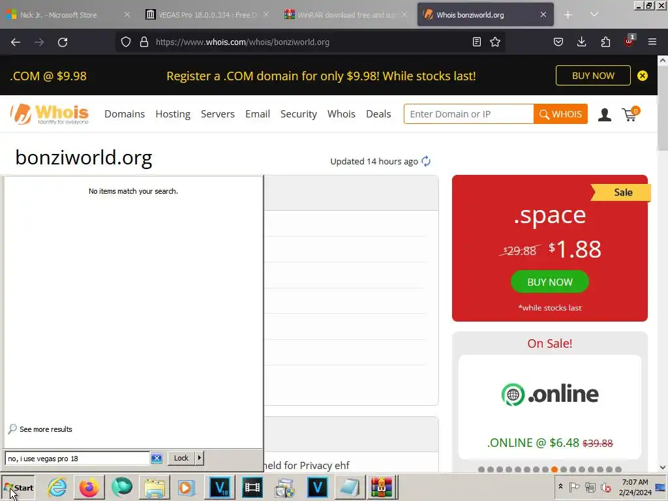Open the Domains nav menu
668x501 pixels.
coord(125,114)
